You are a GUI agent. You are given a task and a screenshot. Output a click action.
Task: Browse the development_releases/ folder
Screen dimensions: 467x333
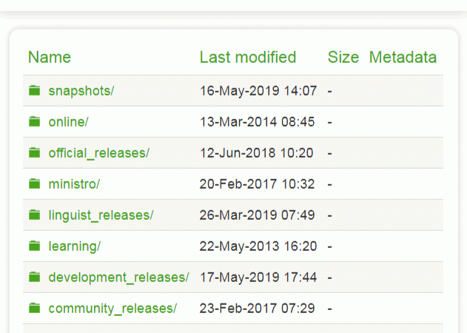pos(118,277)
